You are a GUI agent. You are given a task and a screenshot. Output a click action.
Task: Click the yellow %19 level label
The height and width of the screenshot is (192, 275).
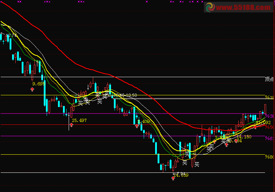269,97
